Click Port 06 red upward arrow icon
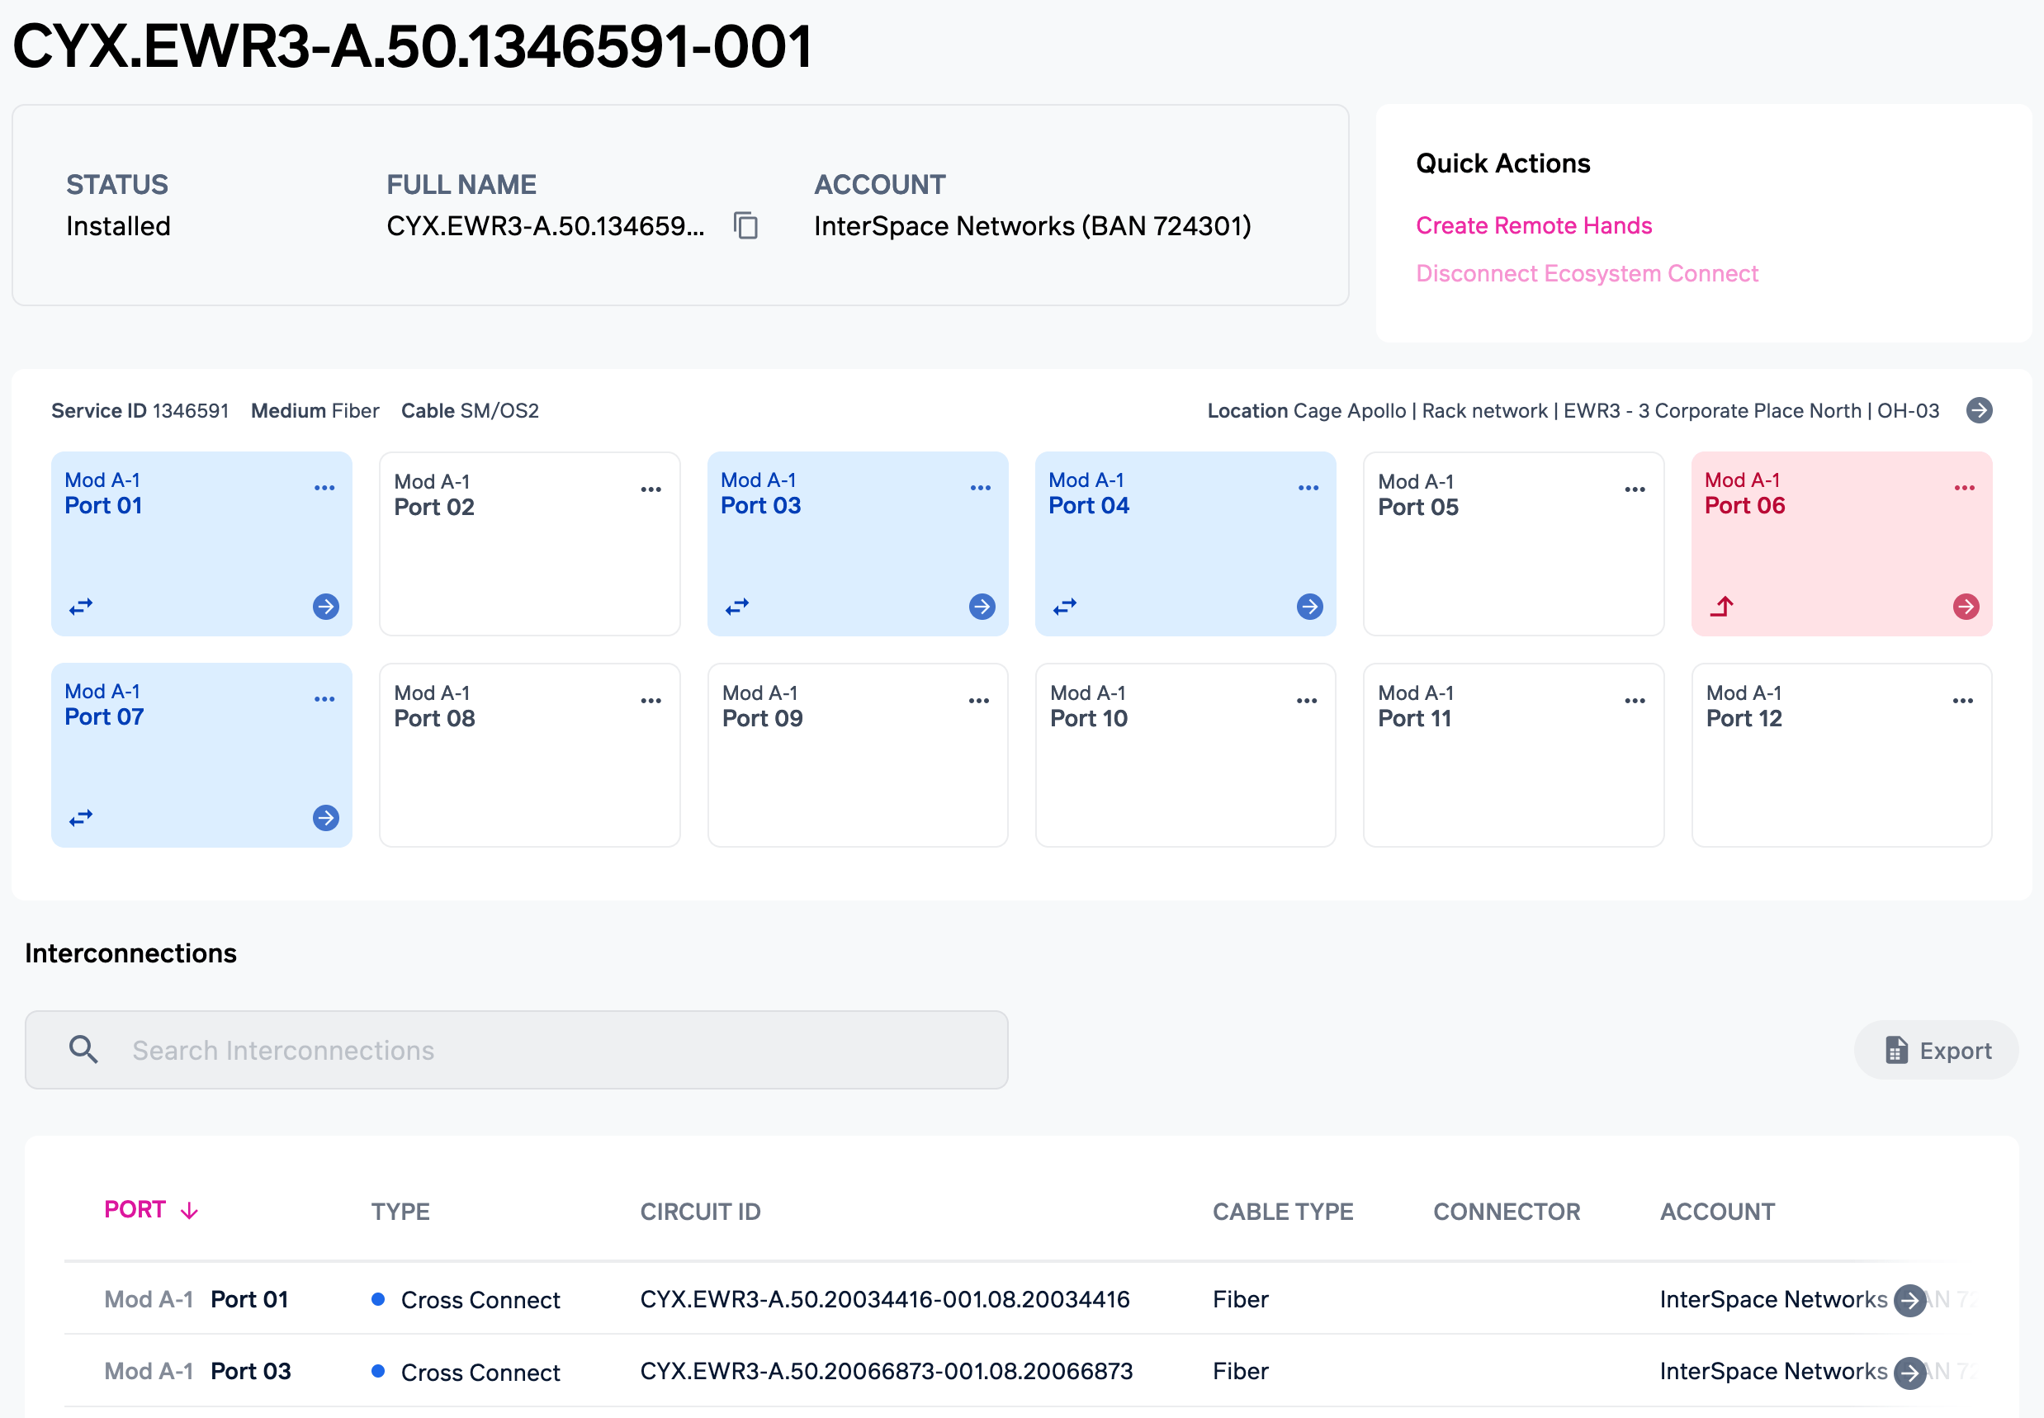The width and height of the screenshot is (2044, 1418). 1721,607
